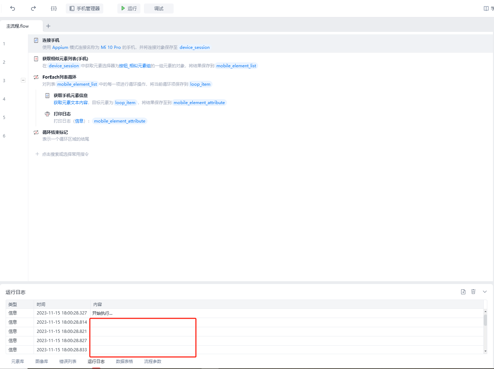Click line number 1 in the gutter

(x=4, y=44)
